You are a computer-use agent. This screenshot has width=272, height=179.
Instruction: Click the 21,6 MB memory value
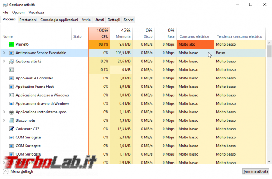point(124,61)
